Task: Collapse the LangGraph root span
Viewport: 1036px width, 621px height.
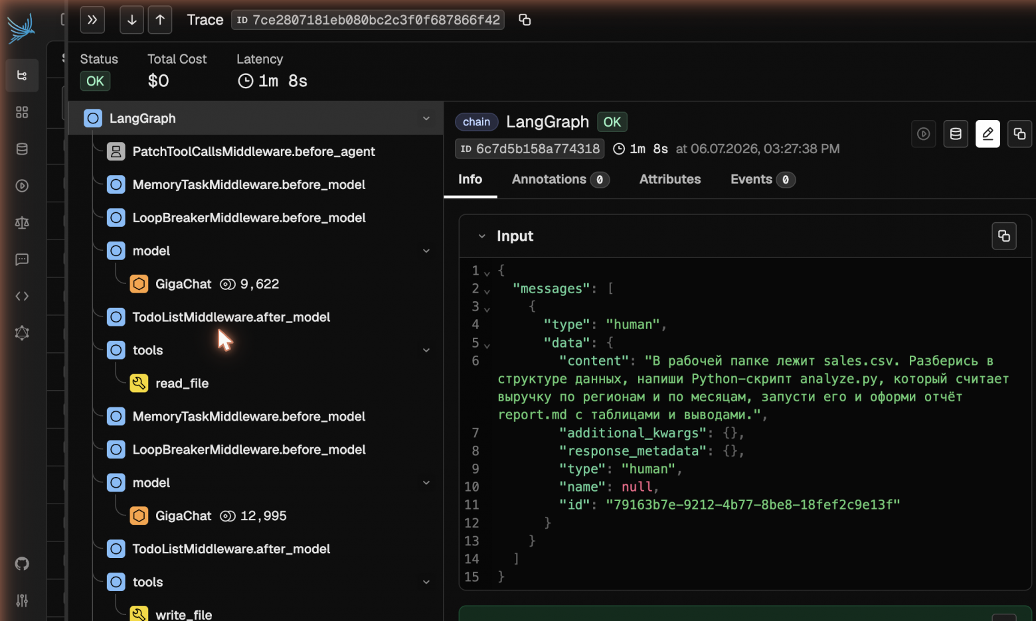Action: 426,118
